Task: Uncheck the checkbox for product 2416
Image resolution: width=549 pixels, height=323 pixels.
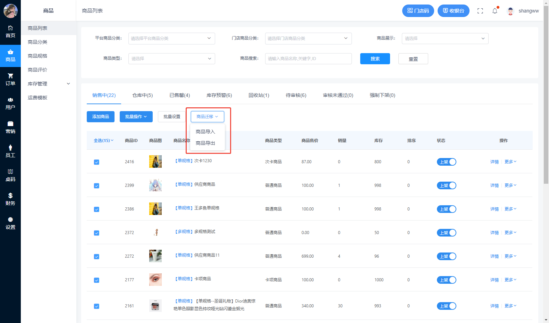Action: click(96, 162)
